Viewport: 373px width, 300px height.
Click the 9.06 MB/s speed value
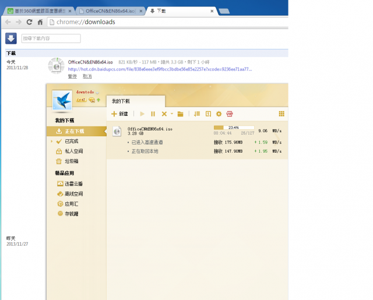[270, 130]
